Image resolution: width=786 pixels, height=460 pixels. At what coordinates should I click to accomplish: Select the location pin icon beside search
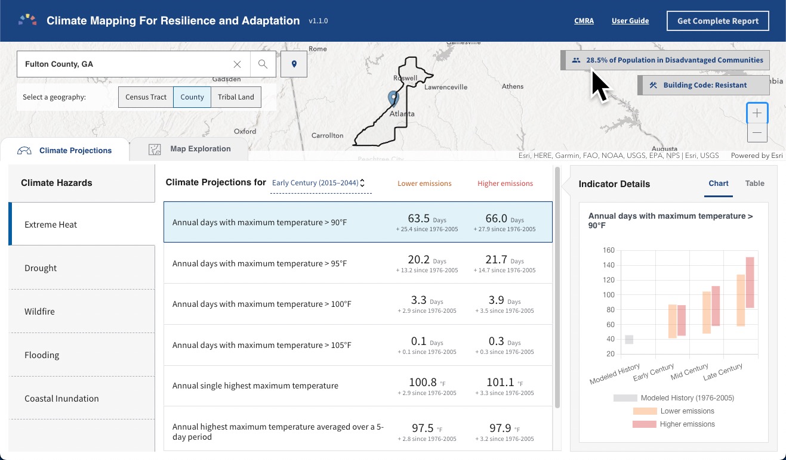[x=294, y=64]
